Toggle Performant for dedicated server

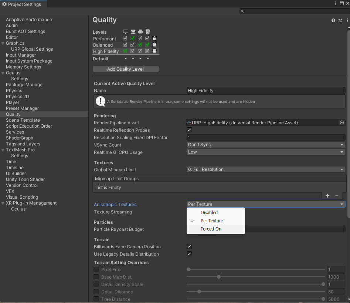coord(132,38)
